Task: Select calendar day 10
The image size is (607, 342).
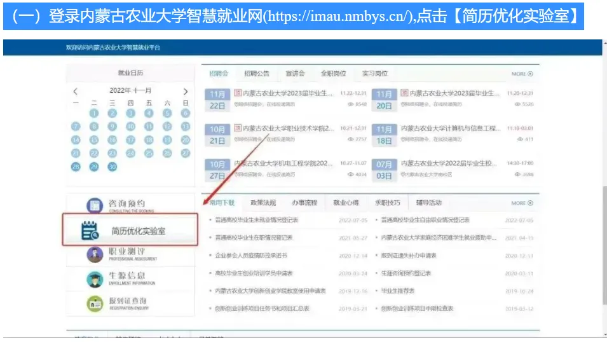Action: 130,127
